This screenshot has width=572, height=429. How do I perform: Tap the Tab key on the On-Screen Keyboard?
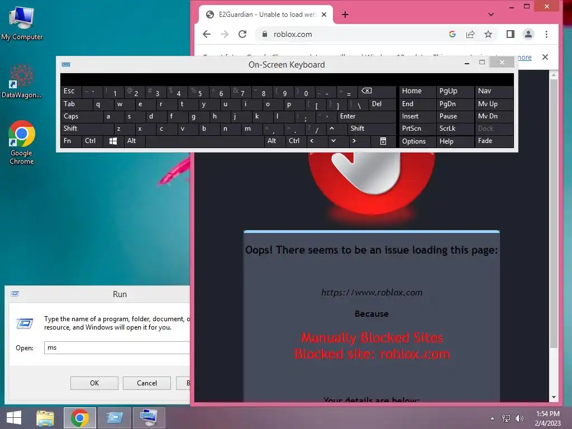click(x=77, y=104)
